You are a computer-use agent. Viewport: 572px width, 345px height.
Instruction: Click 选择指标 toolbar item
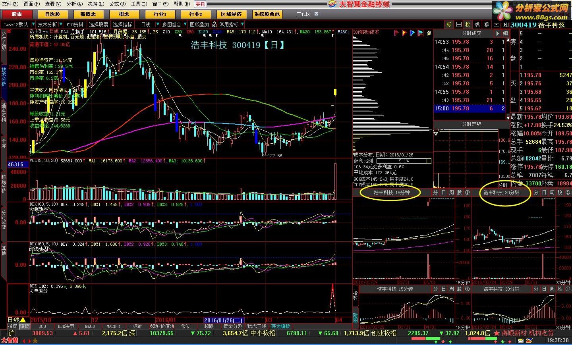pyautogui.click(x=122, y=25)
